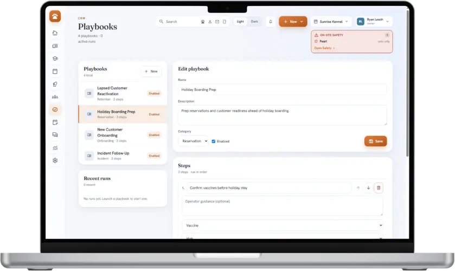Open the people group icon in sidebar
The width and height of the screenshot is (455, 271).
pyautogui.click(x=55, y=97)
